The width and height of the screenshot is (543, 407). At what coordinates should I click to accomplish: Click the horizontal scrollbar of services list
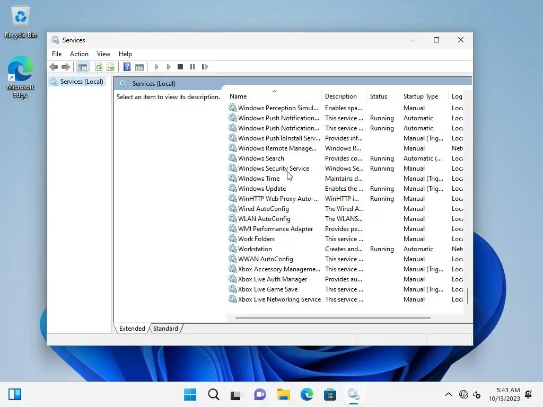333,317
